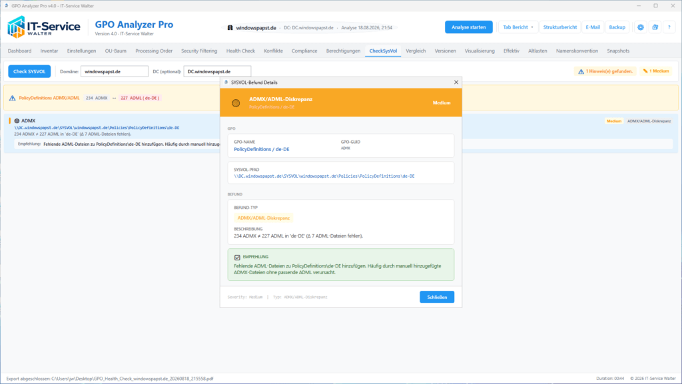The height and width of the screenshot is (384, 682).
Task: Click the Analyse 18.08.2026 timestamp
Action: [x=367, y=27]
